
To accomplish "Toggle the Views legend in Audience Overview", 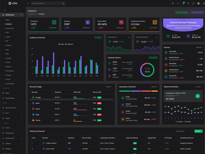I will [x=61, y=44].
